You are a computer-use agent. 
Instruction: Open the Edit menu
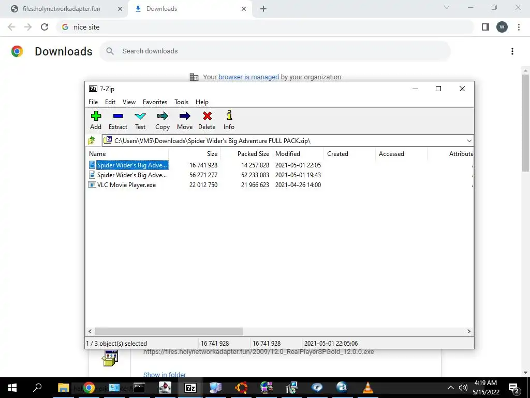click(x=110, y=102)
